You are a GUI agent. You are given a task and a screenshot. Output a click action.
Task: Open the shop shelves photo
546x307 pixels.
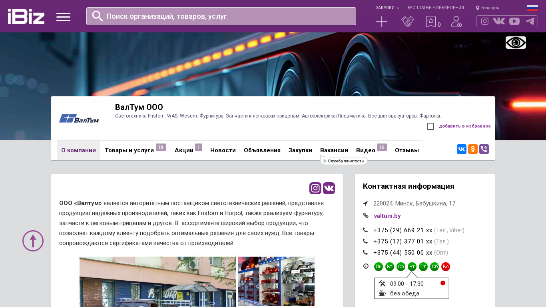pyautogui.click(x=276, y=282)
